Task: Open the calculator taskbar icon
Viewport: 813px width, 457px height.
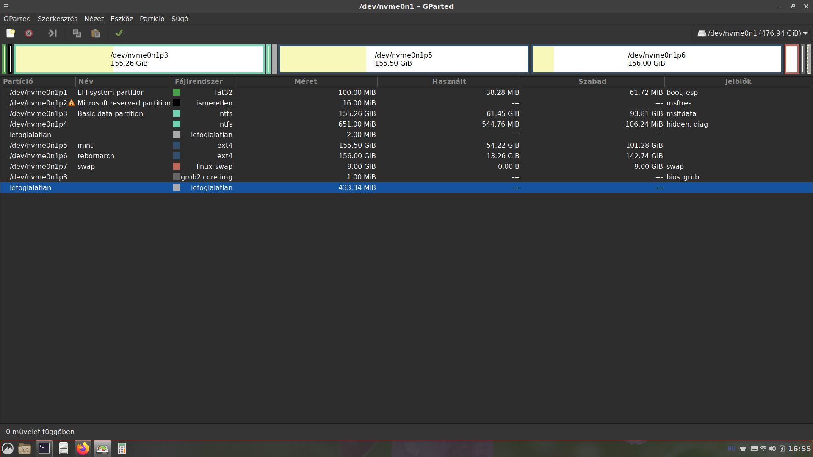Action: point(122,449)
